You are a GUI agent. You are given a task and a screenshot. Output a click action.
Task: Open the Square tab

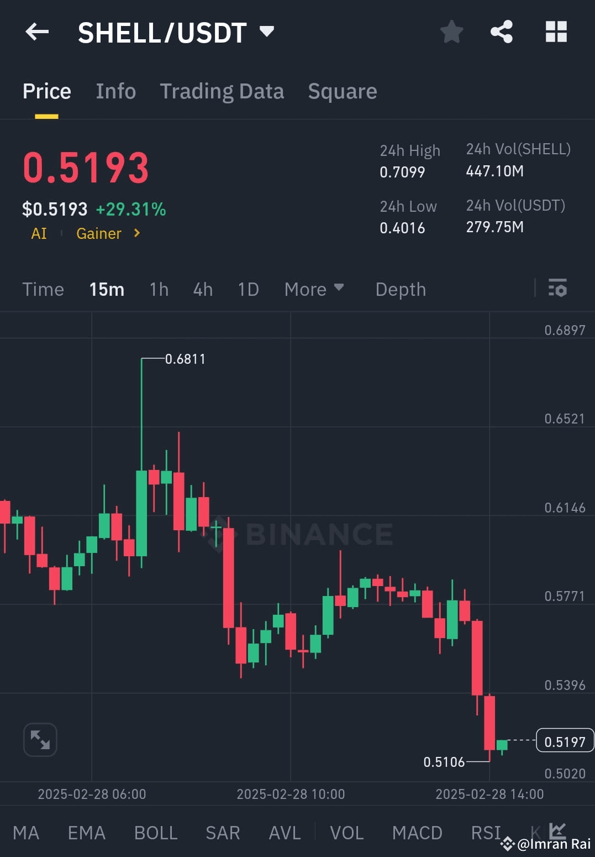click(x=343, y=91)
